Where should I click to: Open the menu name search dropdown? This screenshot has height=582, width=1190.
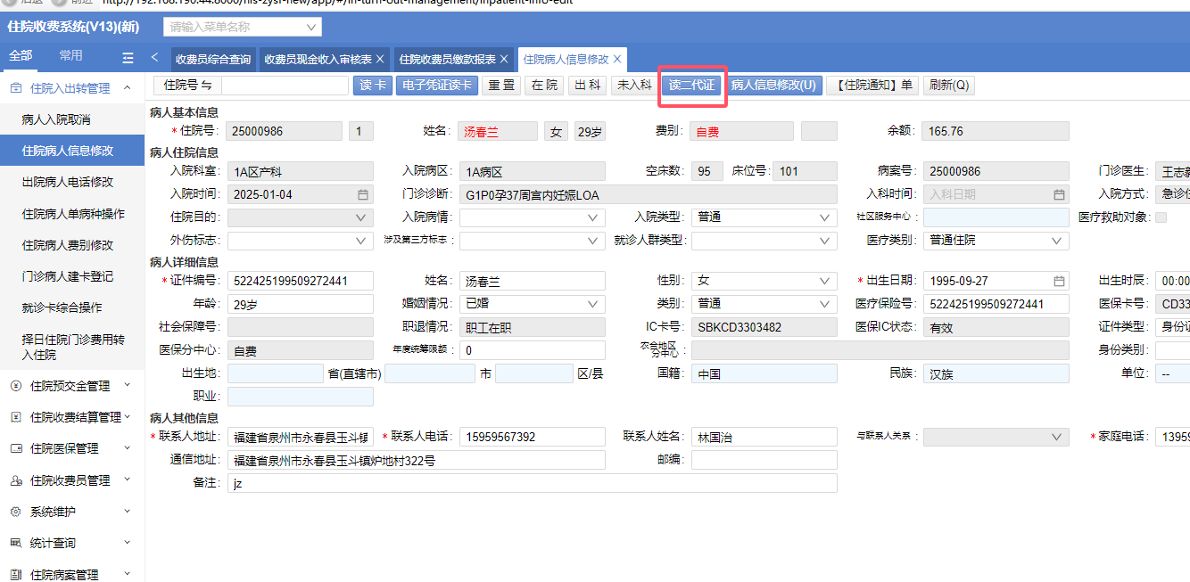tap(311, 27)
